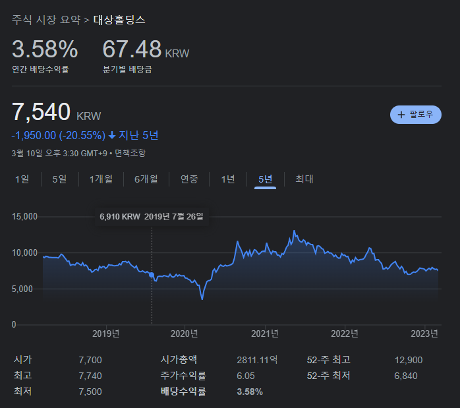This screenshot has height=408, width=460.
Task: Click the 10,000 y-axis label
Action: point(24,253)
